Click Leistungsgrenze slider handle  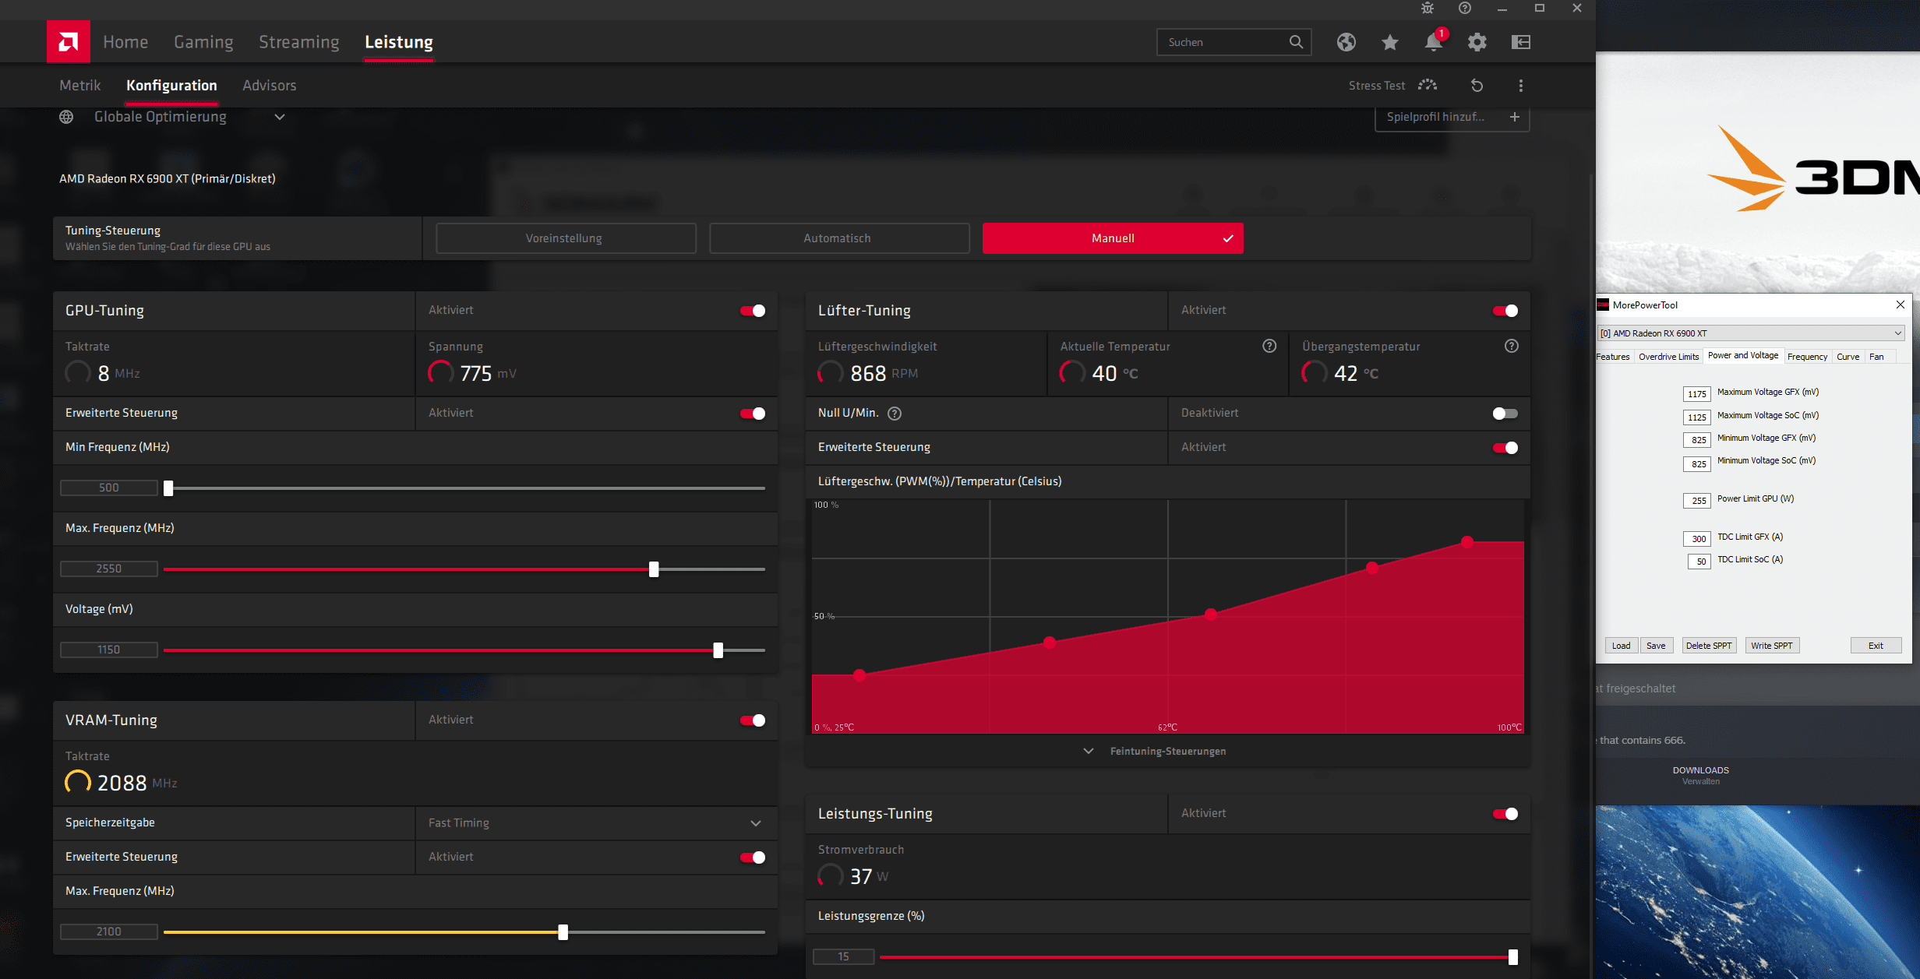point(1512,957)
